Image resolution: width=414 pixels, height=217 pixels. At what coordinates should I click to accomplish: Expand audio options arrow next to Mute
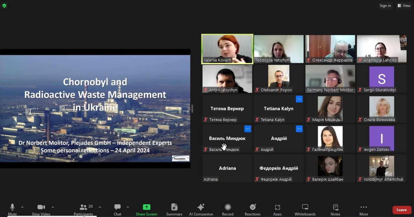(x=22, y=207)
